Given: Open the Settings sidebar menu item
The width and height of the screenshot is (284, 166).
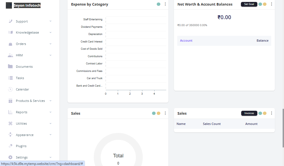Looking at the screenshot, I should pyautogui.click(x=21, y=157).
